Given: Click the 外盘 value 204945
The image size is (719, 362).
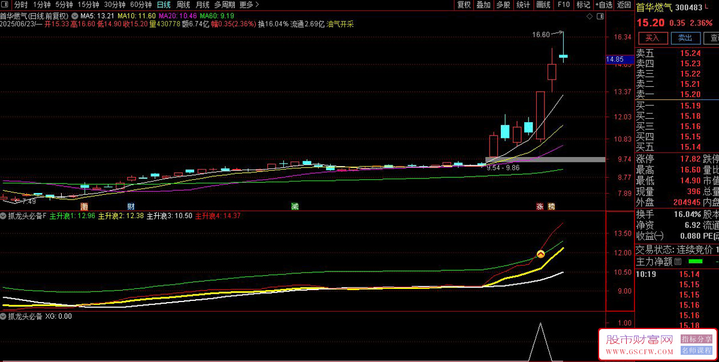Looking at the screenshot, I should (687, 203).
